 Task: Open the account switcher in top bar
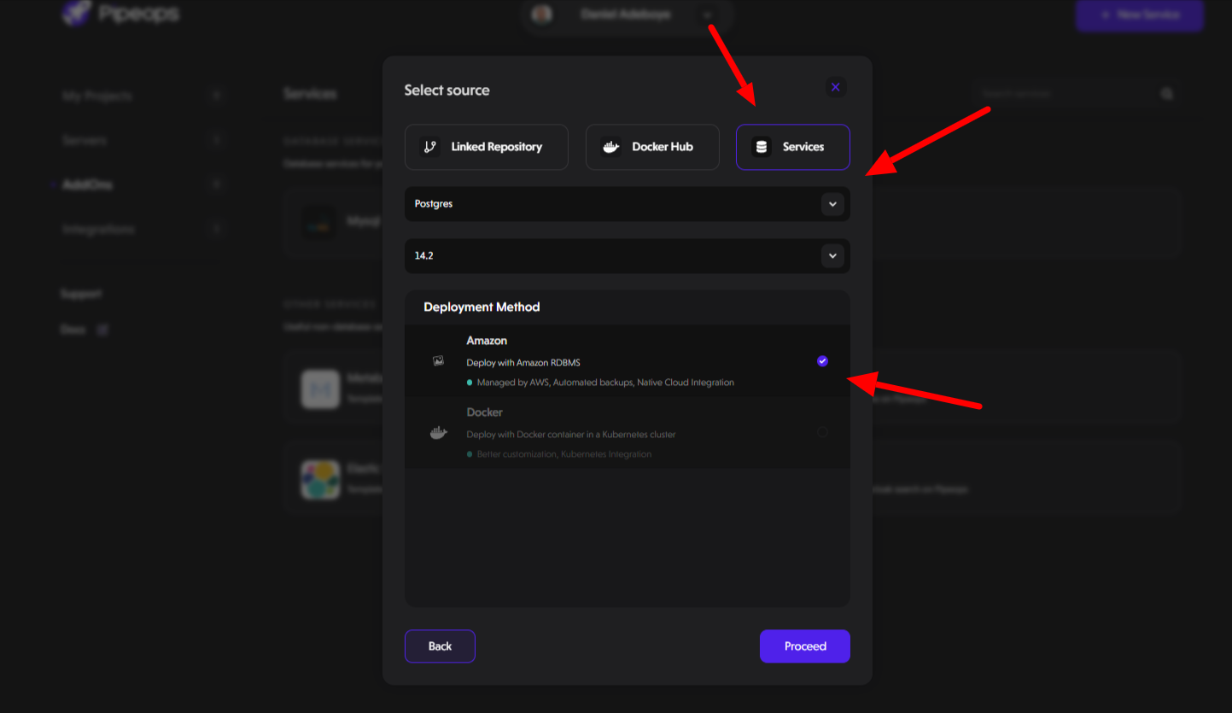pos(628,15)
